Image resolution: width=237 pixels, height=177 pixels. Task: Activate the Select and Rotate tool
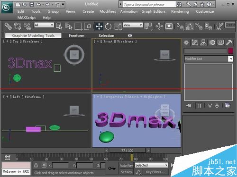tap(108, 26)
